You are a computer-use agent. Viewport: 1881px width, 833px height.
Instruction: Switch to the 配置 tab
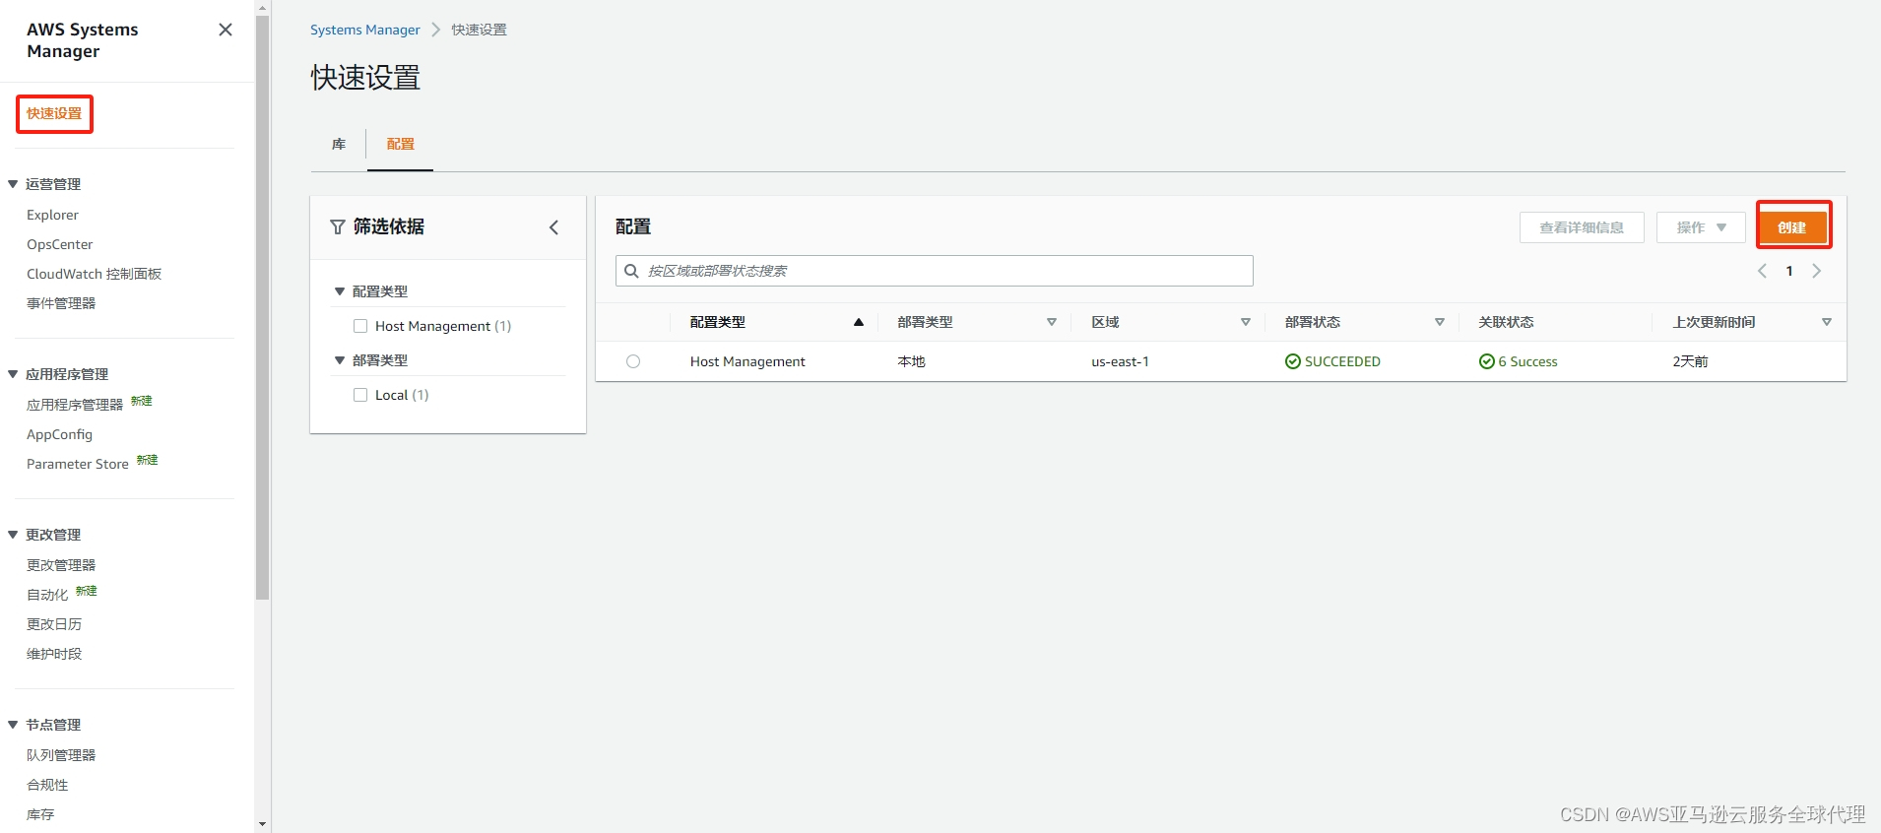(x=401, y=145)
